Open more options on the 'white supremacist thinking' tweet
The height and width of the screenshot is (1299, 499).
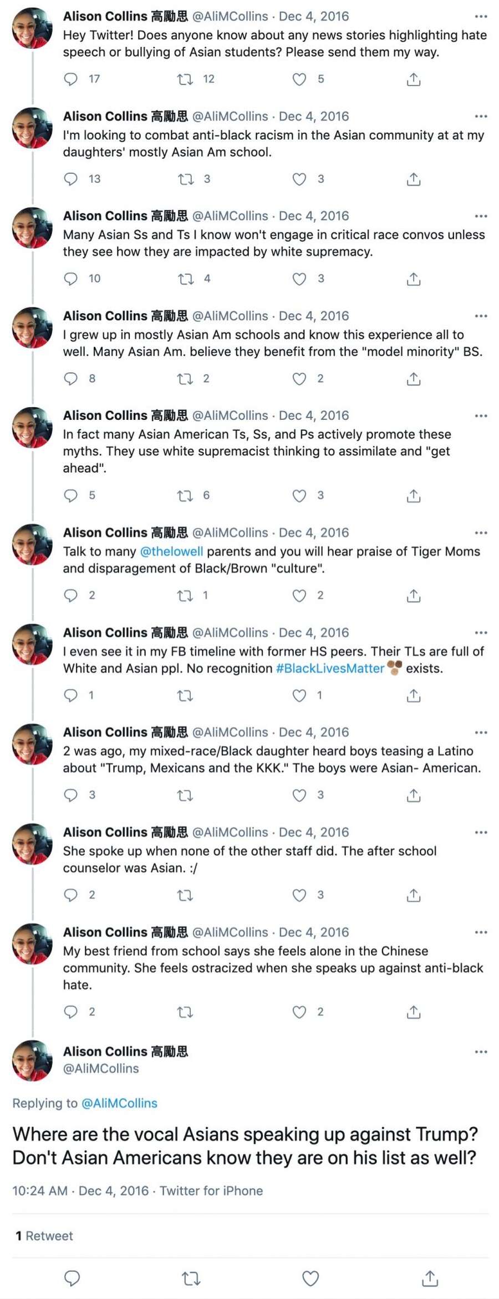tap(481, 416)
